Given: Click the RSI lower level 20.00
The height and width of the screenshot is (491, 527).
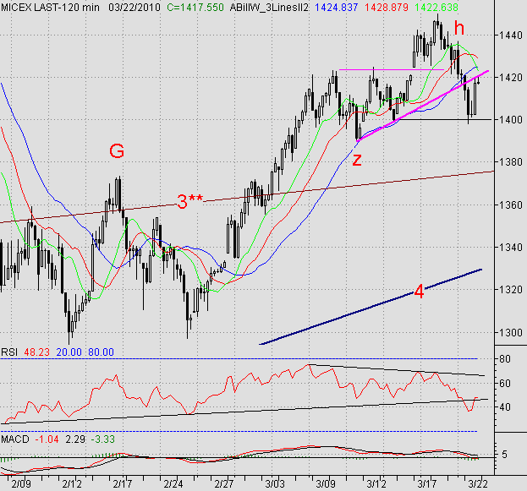Looking at the screenshot, I should (69, 352).
